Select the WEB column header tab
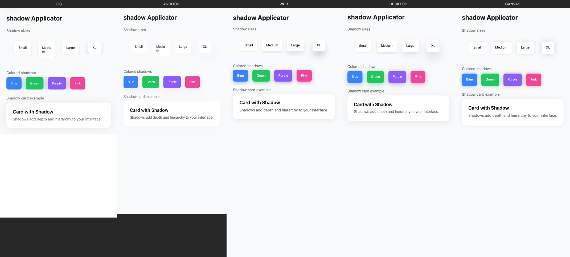This screenshot has width=570, height=257. coord(284,4)
